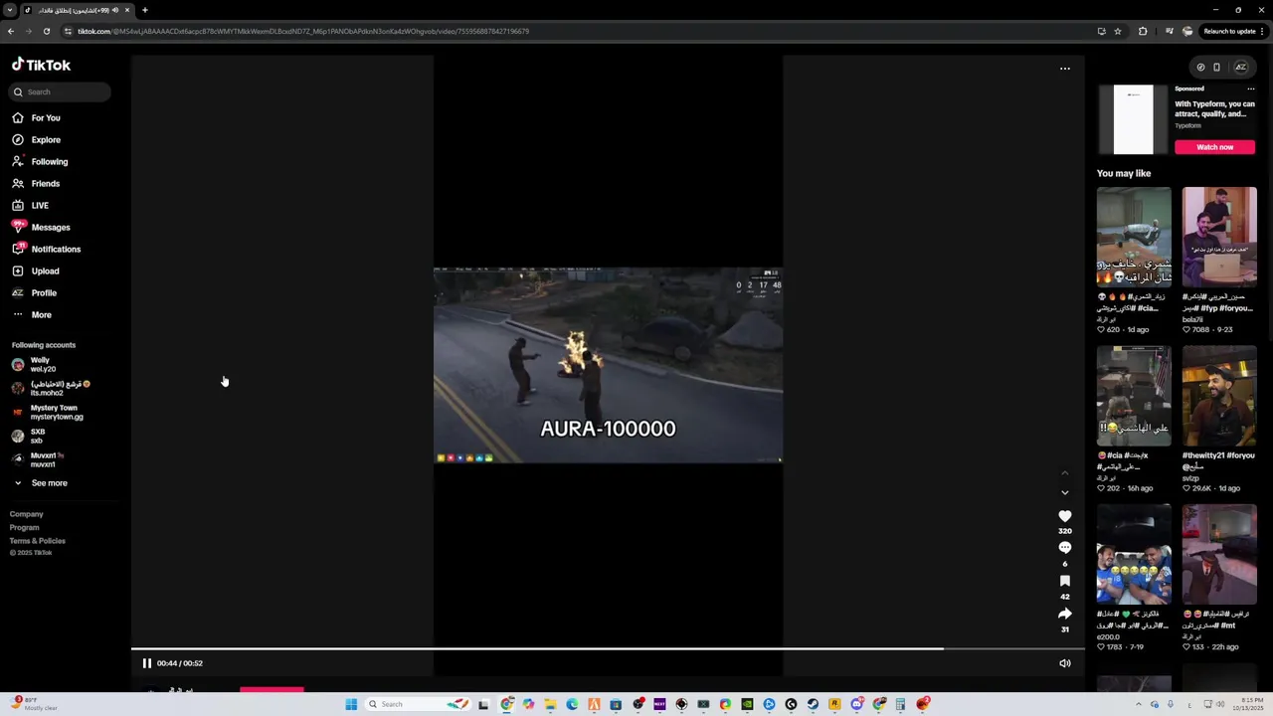Open a new browser tab

[145, 10]
